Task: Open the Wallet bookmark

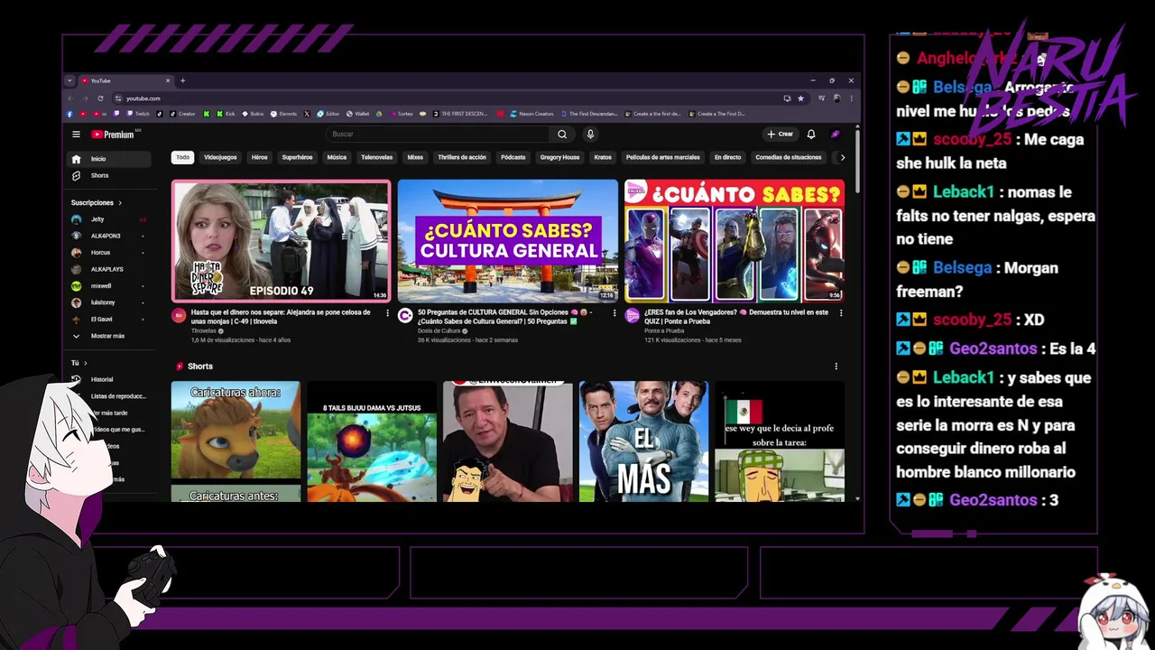Action: pos(357,114)
